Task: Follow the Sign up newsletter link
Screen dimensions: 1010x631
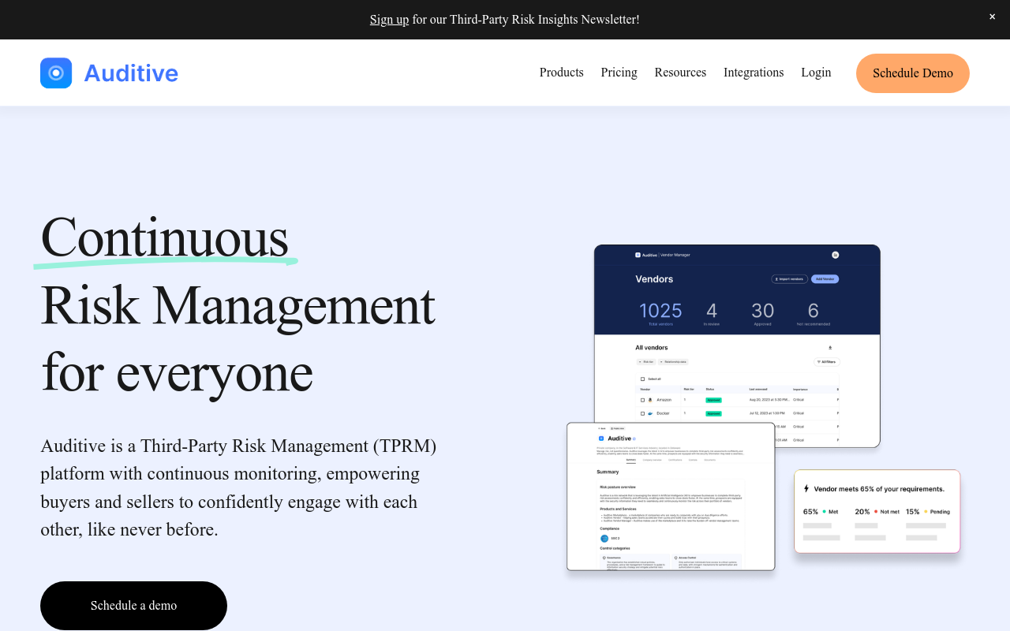Action: 389,19
